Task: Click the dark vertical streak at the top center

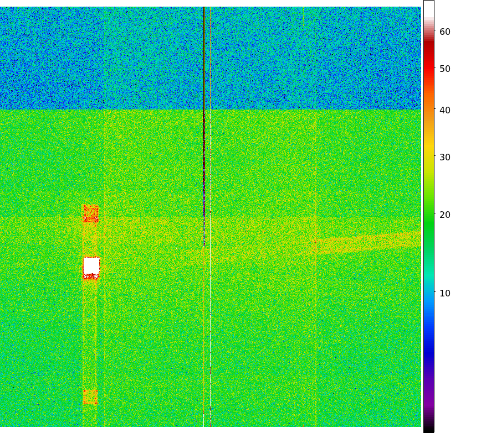Action: (204, 55)
